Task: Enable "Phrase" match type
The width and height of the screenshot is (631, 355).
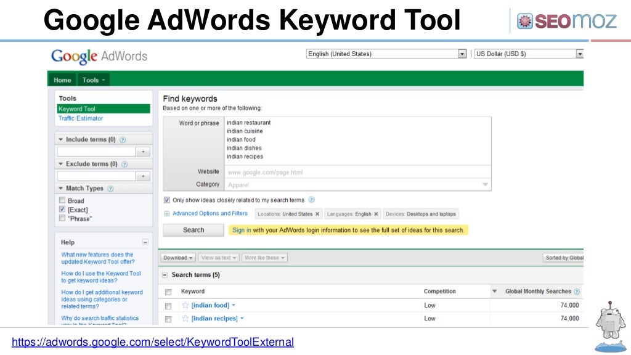Action: pos(62,218)
